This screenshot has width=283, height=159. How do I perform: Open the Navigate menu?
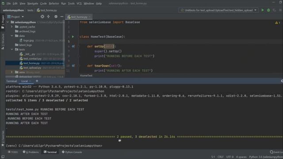click(33, 4)
